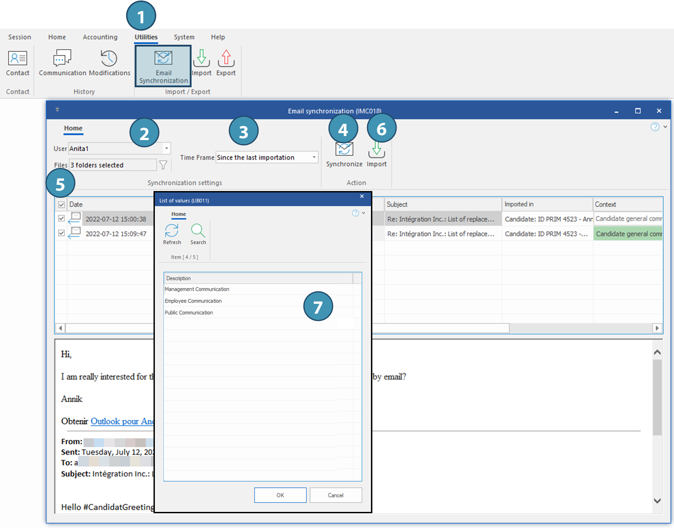Switch to the Accounting ribbon tab
The height and width of the screenshot is (528, 674).
tap(100, 37)
